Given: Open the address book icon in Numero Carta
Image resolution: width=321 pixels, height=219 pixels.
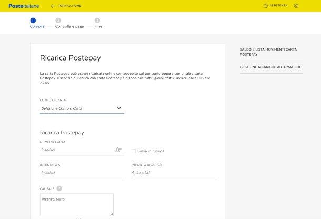Looking at the screenshot, I should pos(118,150).
